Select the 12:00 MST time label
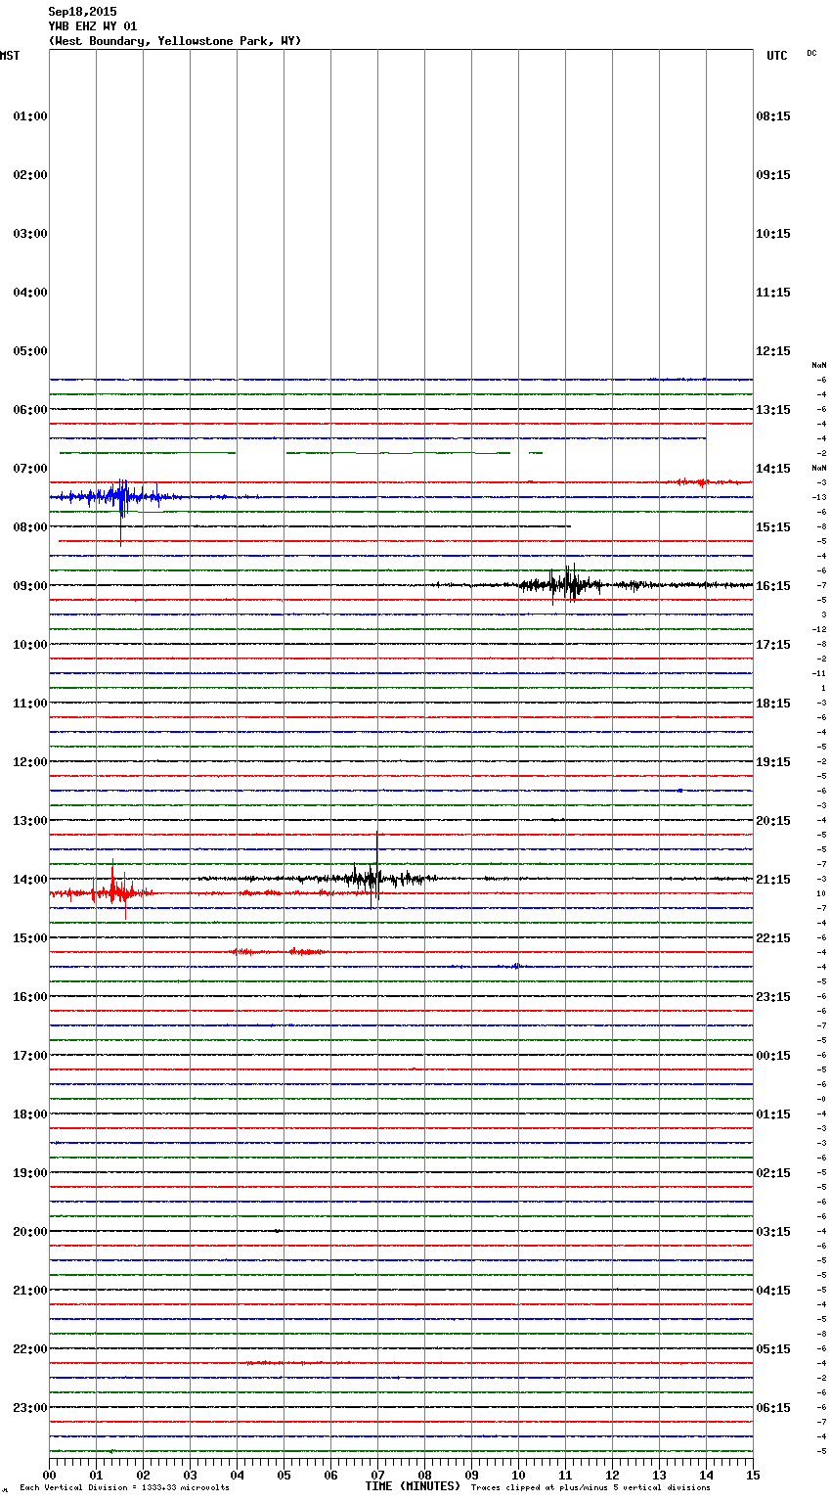 (30, 762)
